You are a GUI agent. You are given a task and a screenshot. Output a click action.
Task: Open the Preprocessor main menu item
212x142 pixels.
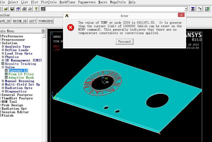(x=13, y=39)
